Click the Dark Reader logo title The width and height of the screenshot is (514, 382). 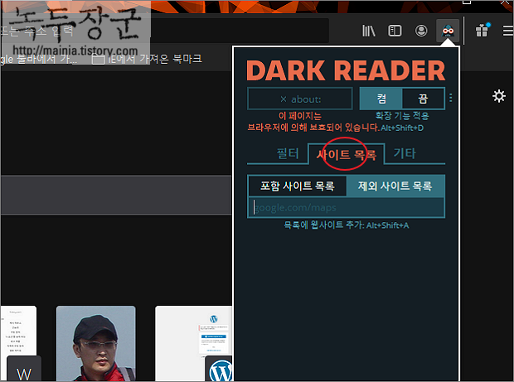[346, 70]
